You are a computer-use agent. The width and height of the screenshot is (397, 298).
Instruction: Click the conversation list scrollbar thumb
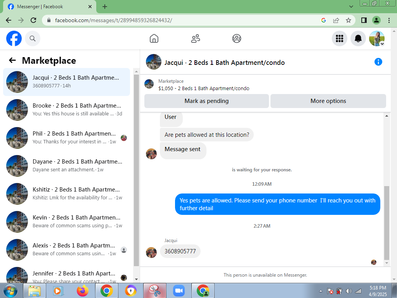click(136, 170)
